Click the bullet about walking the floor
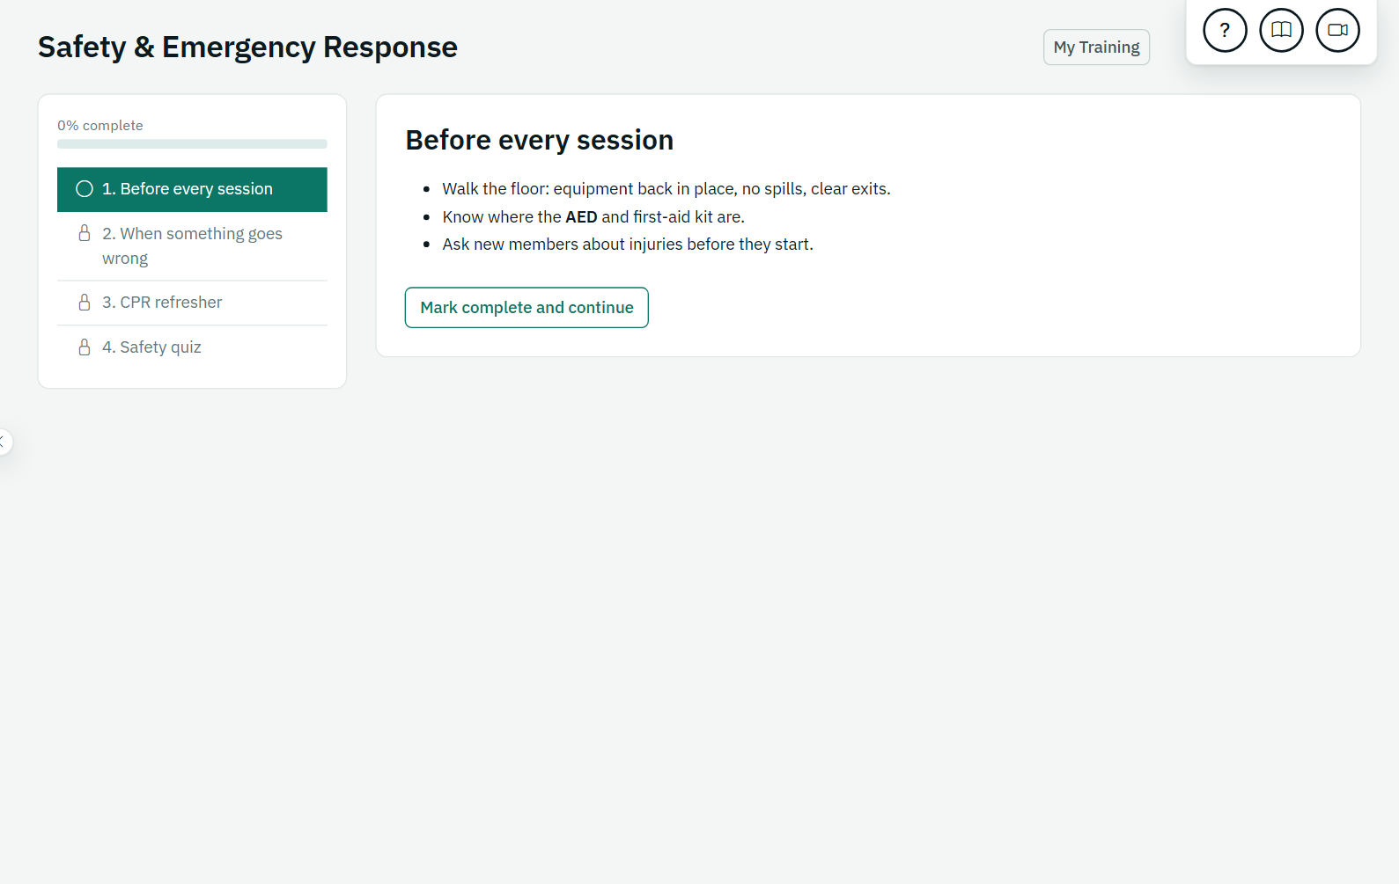The image size is (1399, 884). tap(666, 189)
